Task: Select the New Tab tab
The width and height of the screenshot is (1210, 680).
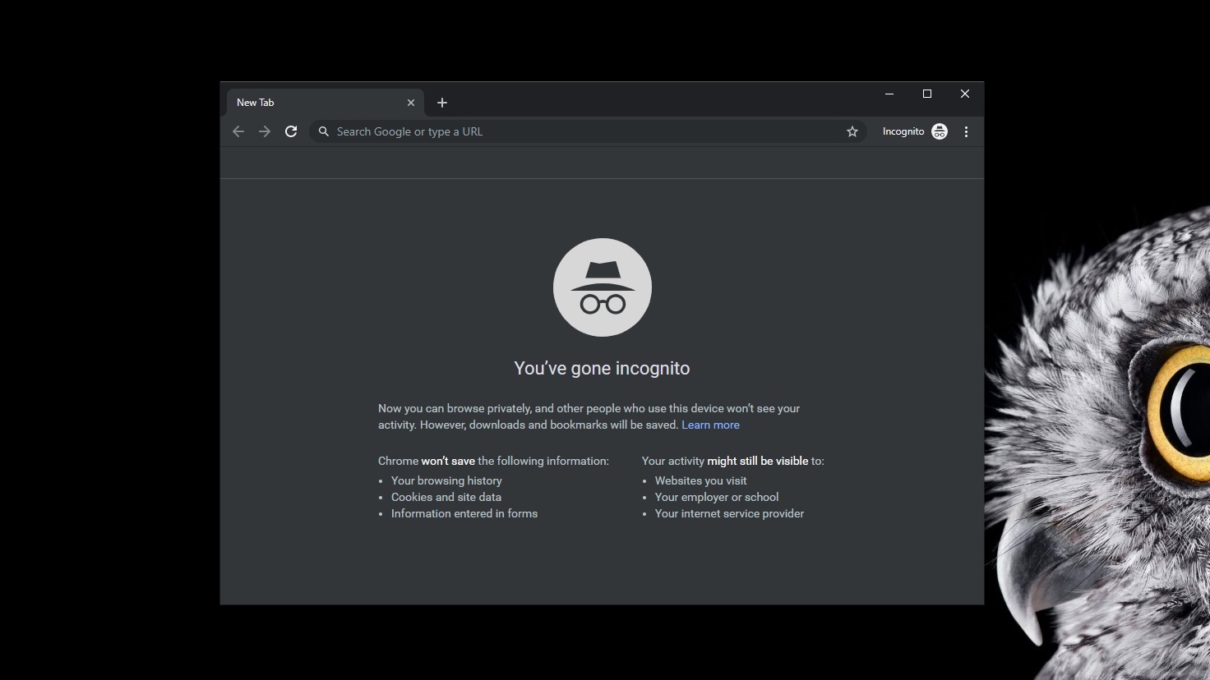Action: pyautogui.click(x=312, y=102)
